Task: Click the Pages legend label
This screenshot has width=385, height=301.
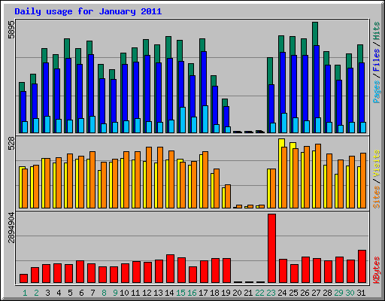Action: (x=377, y=92)
